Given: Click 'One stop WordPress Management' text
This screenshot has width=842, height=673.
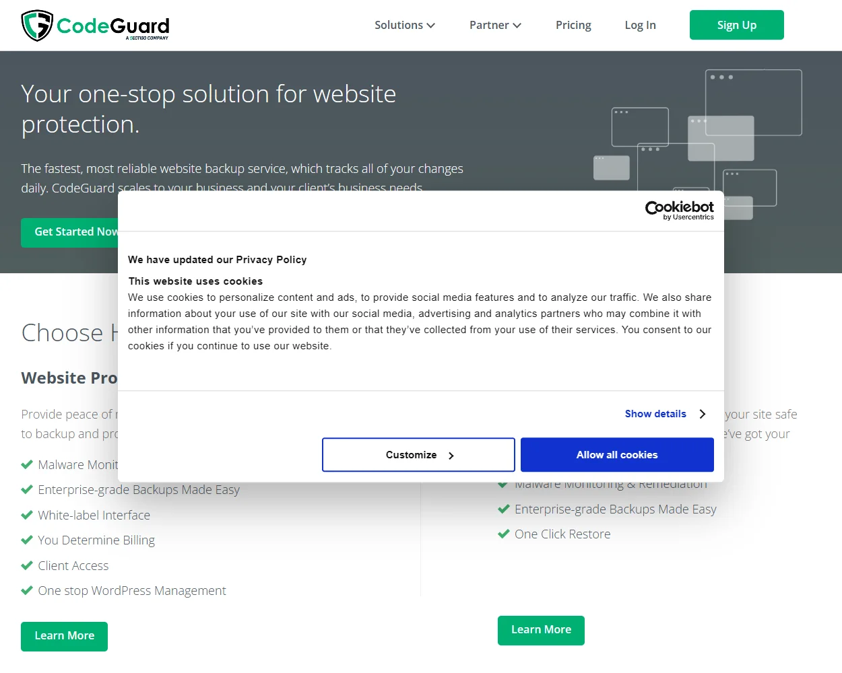Looking at the screenshot, I should click(x=132, y=591).
